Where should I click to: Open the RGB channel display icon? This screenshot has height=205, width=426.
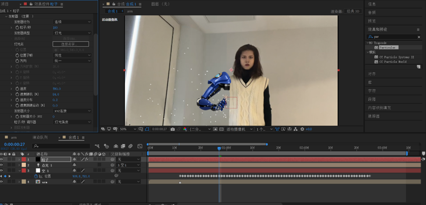click(185, 129)
